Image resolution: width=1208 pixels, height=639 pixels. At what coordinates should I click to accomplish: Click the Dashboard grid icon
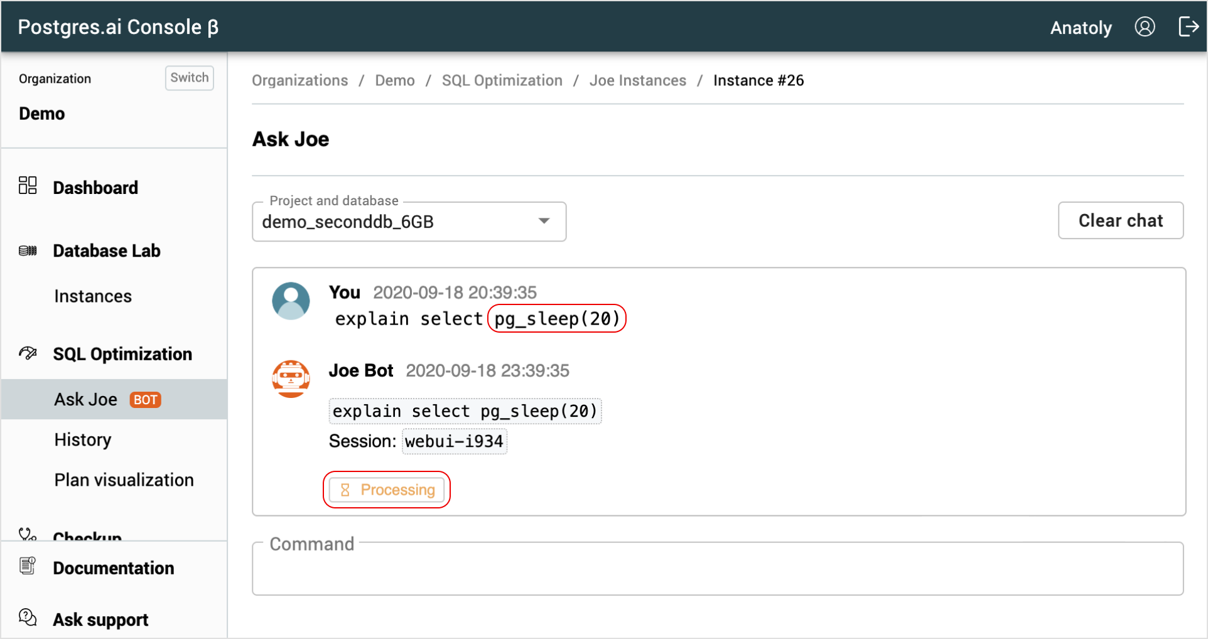tap(28, 185)
